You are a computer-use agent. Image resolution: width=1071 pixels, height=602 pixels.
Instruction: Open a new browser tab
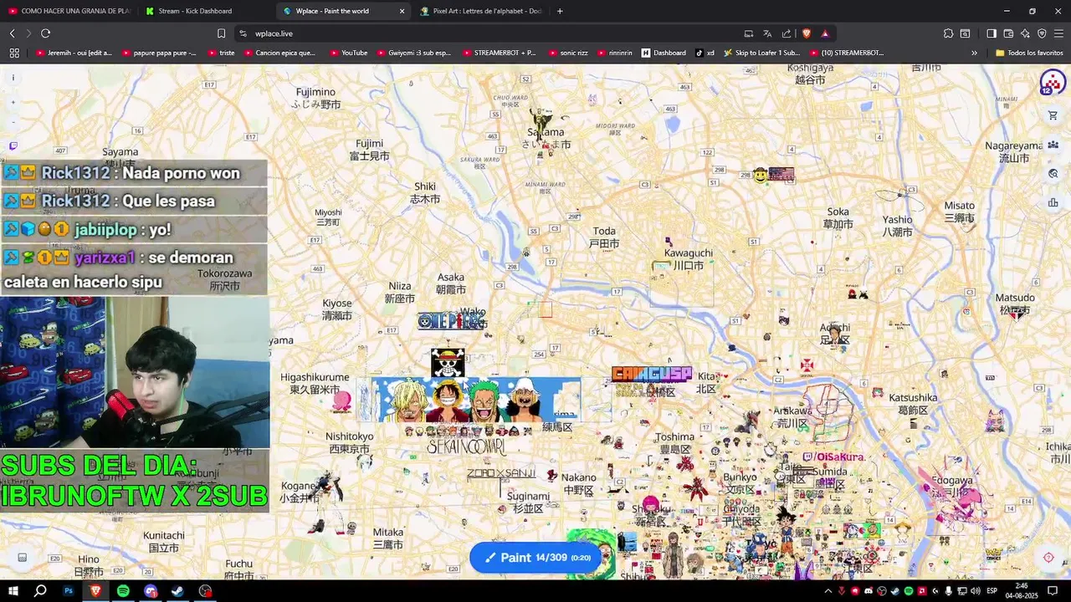tap(560, 11)
